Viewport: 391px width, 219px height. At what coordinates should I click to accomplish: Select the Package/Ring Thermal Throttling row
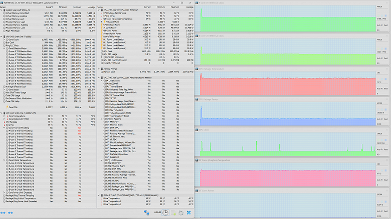pyautogui.click(x=48, y=195)
